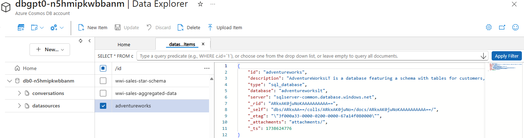
Task: Switch to the Home tab
Action: click(124, 44)
